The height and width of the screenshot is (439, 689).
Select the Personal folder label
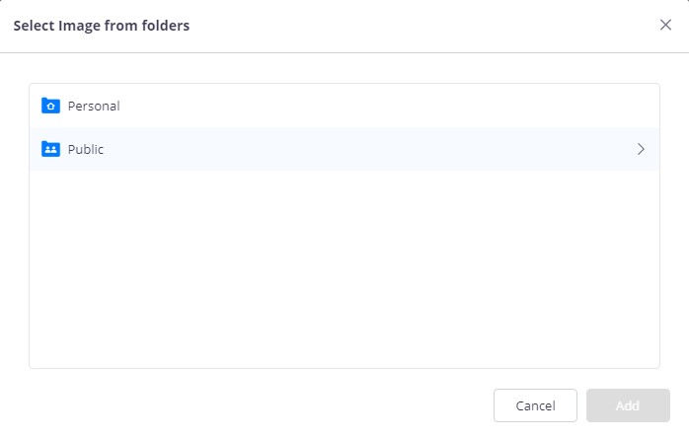[x=94, y=106]
